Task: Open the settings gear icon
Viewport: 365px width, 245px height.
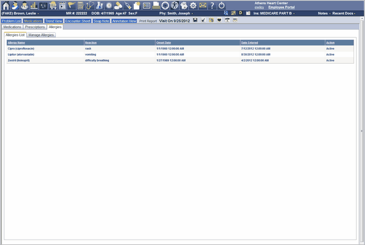Action: (x=193, y=5)
